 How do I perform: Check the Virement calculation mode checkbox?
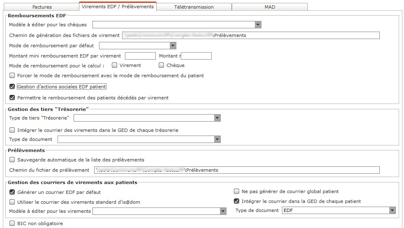pyautogui.click(x=114, y=65)
